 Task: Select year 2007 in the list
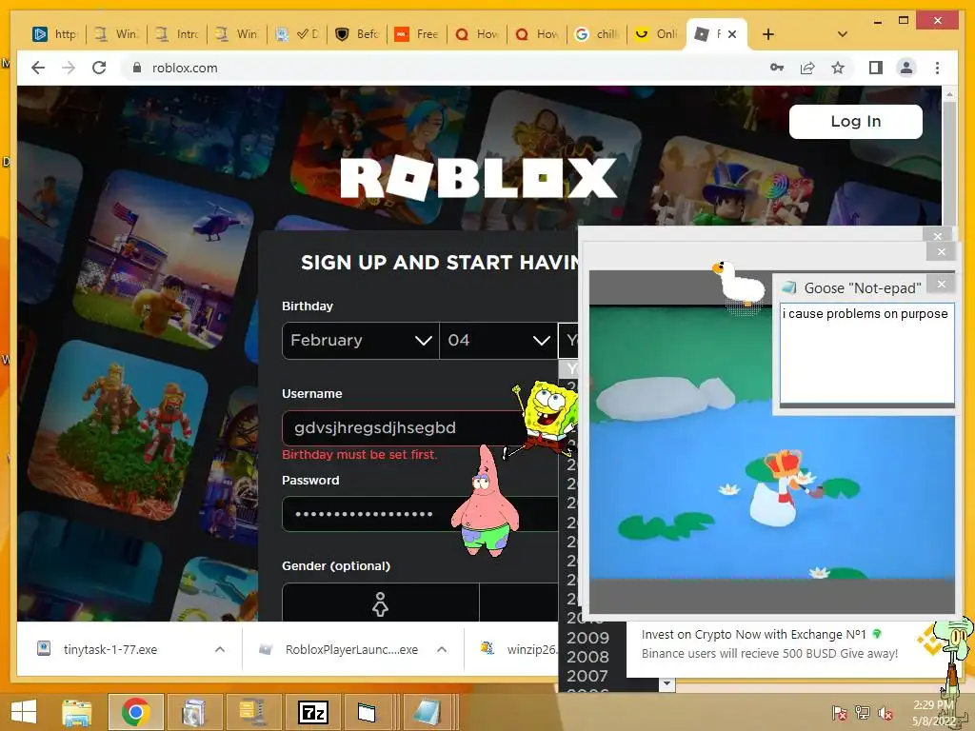coord(587,676)
